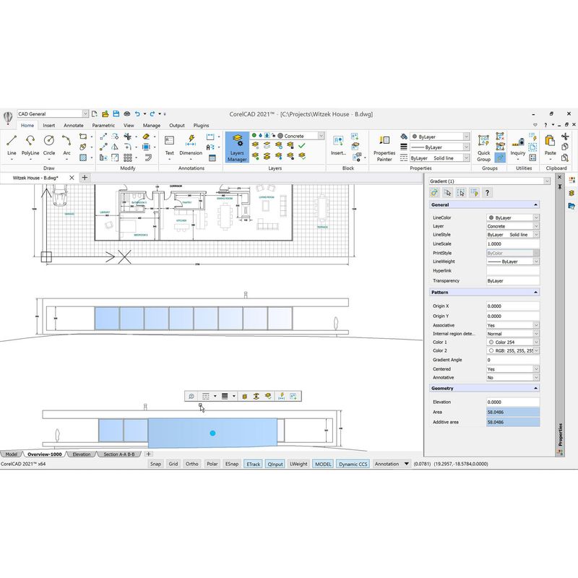
Task: Switch to the Parametric ribbon tab
Action: (103, 125)
